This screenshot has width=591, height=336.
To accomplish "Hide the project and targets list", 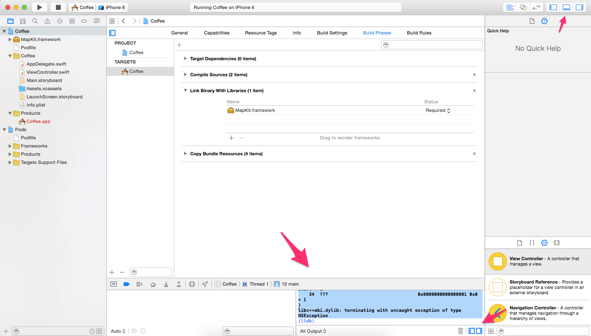I will pyautogui.click(x=112, y=33).
